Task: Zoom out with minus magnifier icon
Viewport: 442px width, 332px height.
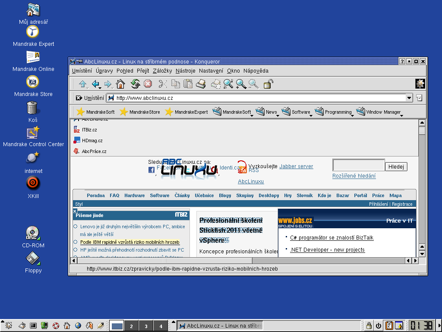Action: (x=253, y=84)
